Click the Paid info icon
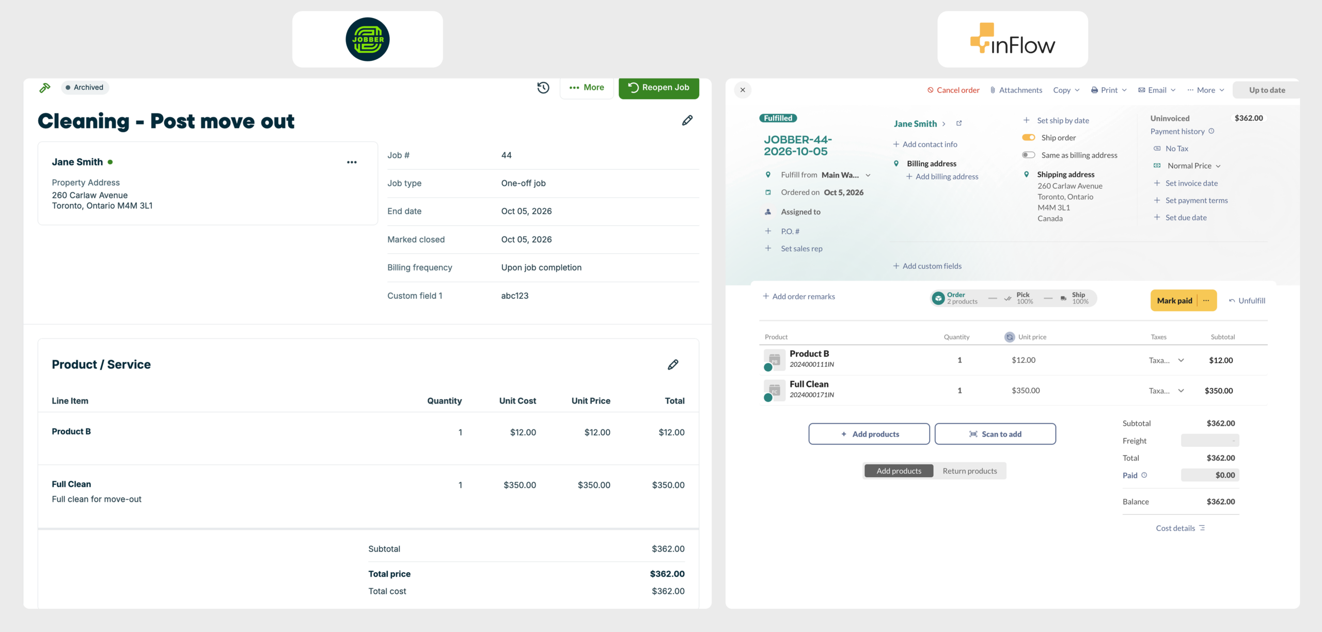The height and width of the screenshot is (632, 1322). click(1144, 475)
